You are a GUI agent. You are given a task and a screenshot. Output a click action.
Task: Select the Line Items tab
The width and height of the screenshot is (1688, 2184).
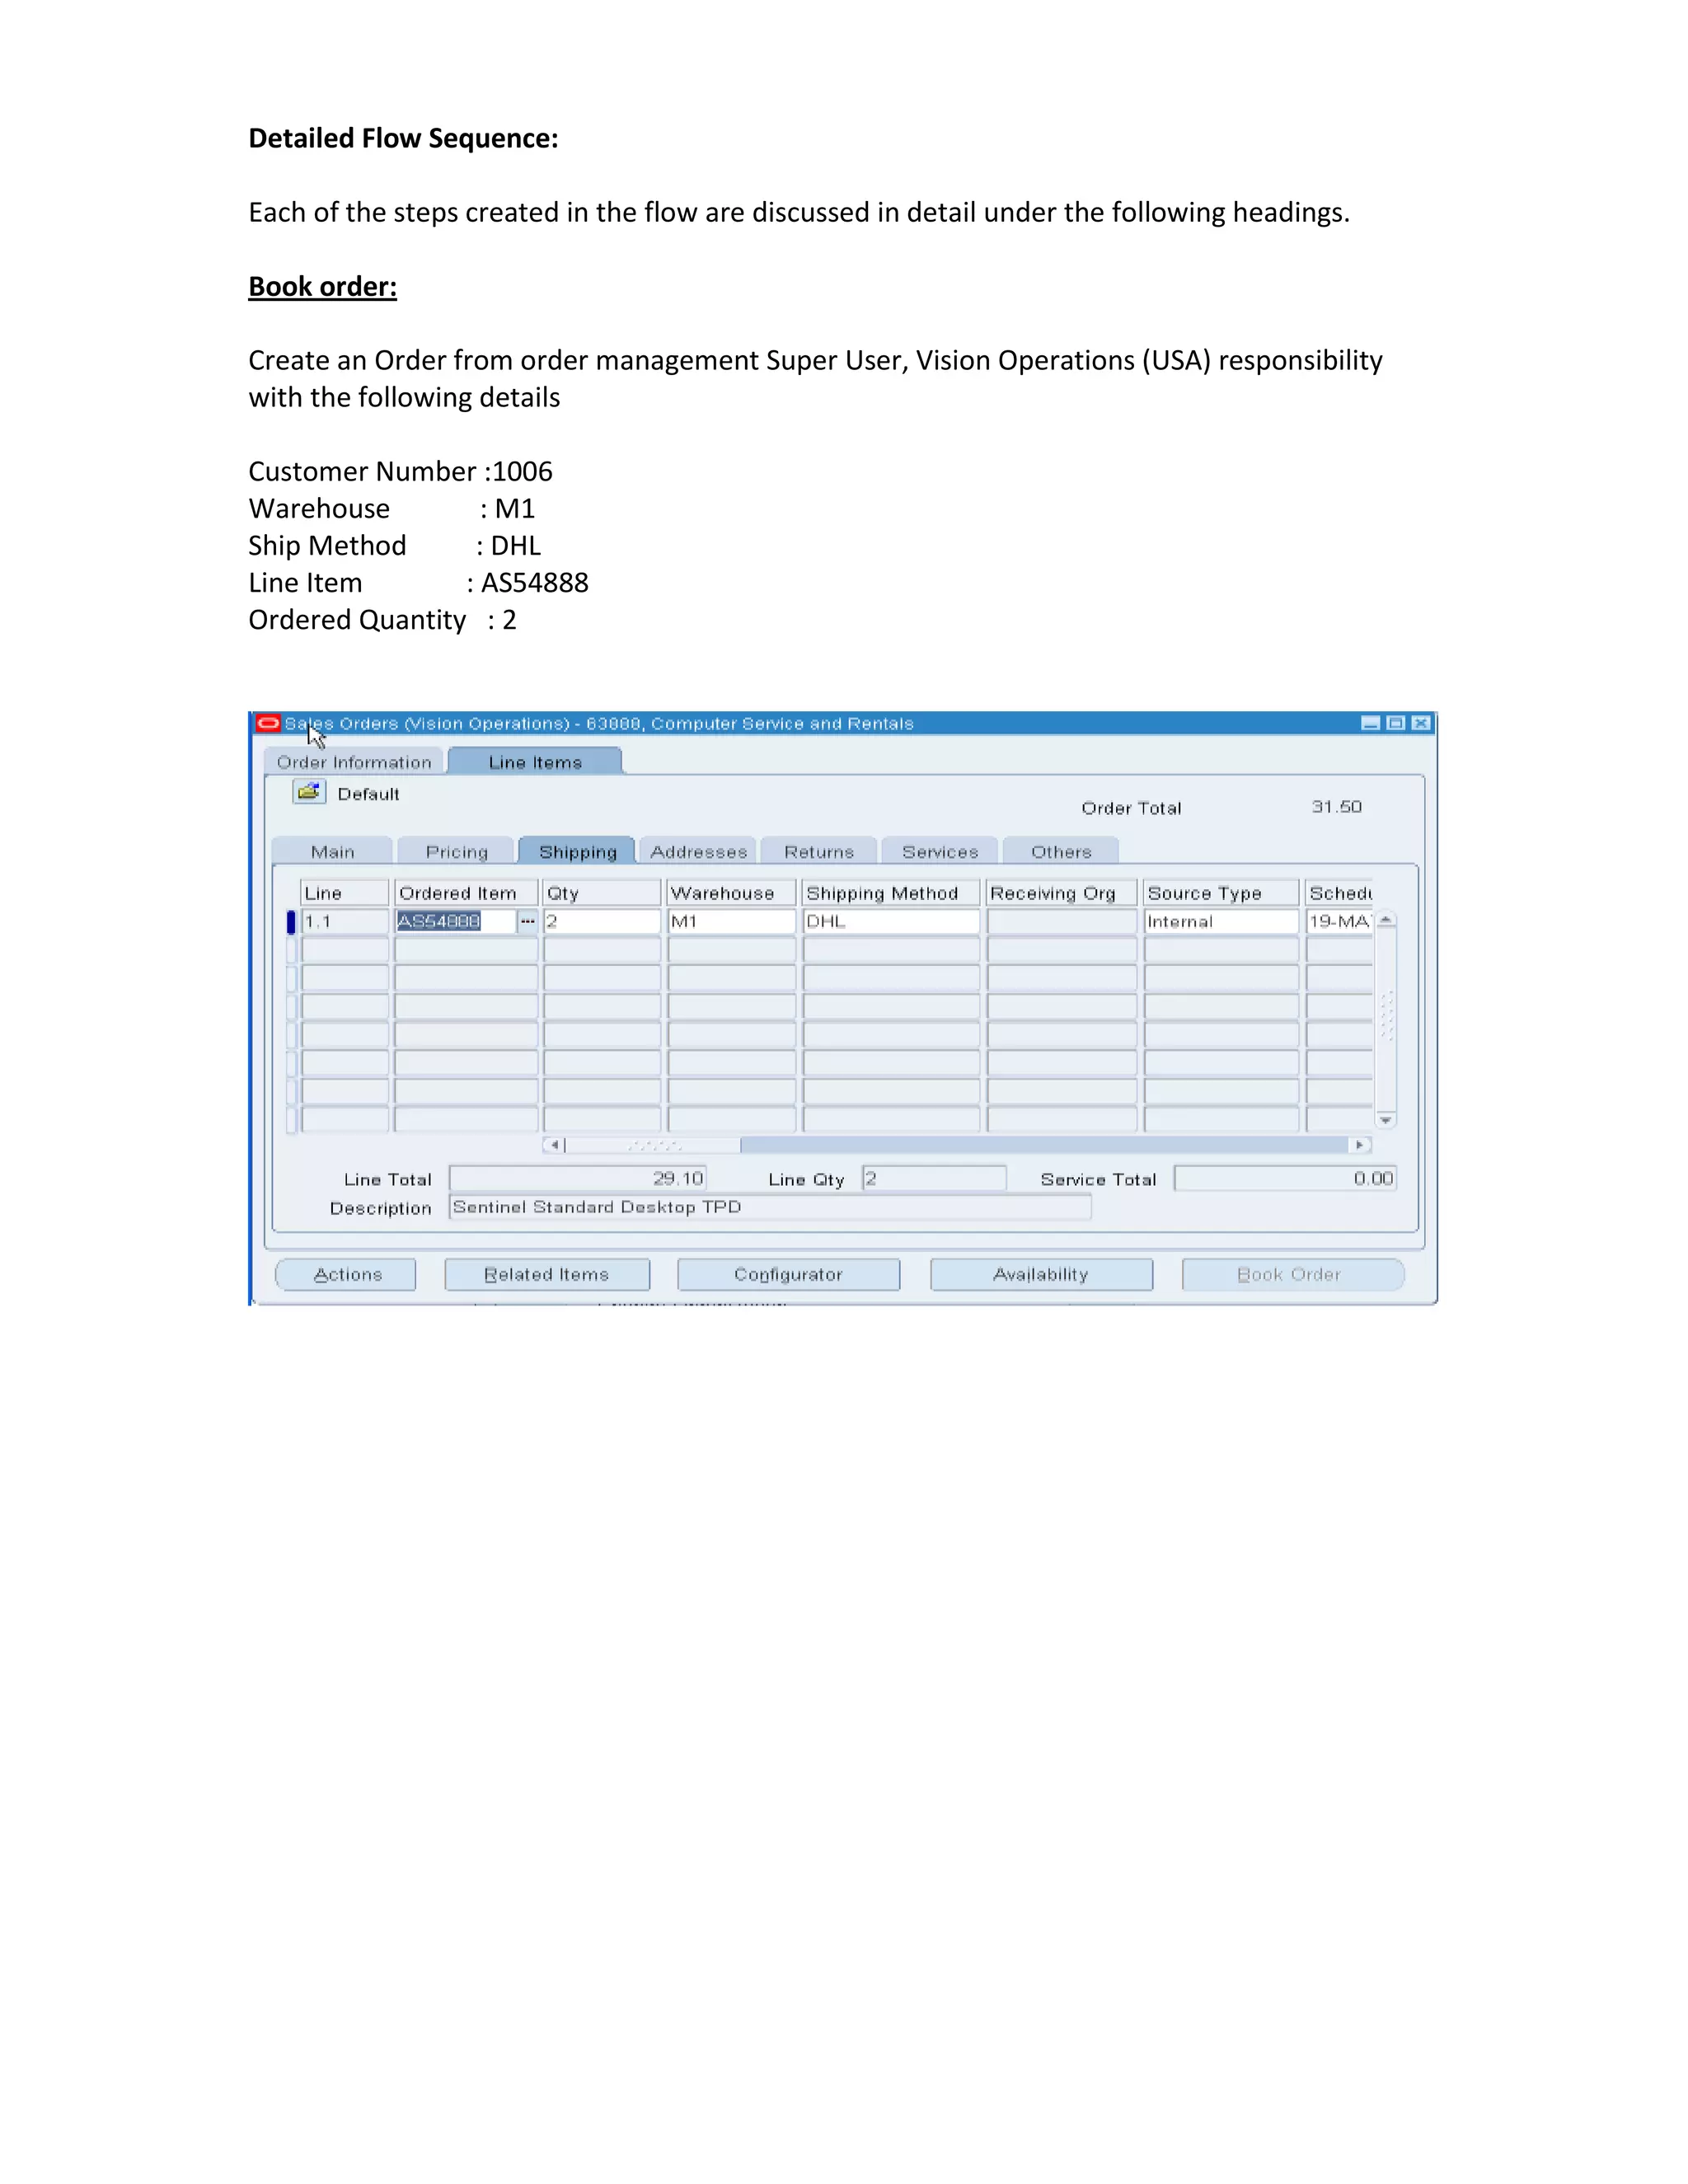click(x=535, y=762)
